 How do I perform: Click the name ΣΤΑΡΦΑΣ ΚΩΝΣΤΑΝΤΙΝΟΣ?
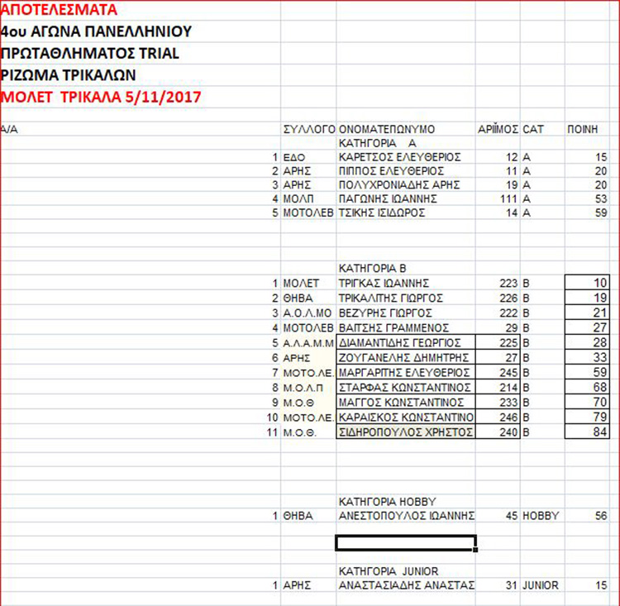tap(406, 387)
